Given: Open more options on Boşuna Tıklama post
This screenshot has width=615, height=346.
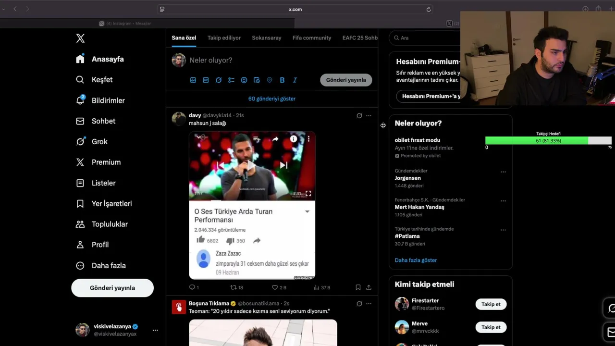Looking at the screenshot, I should coord(369,304).
